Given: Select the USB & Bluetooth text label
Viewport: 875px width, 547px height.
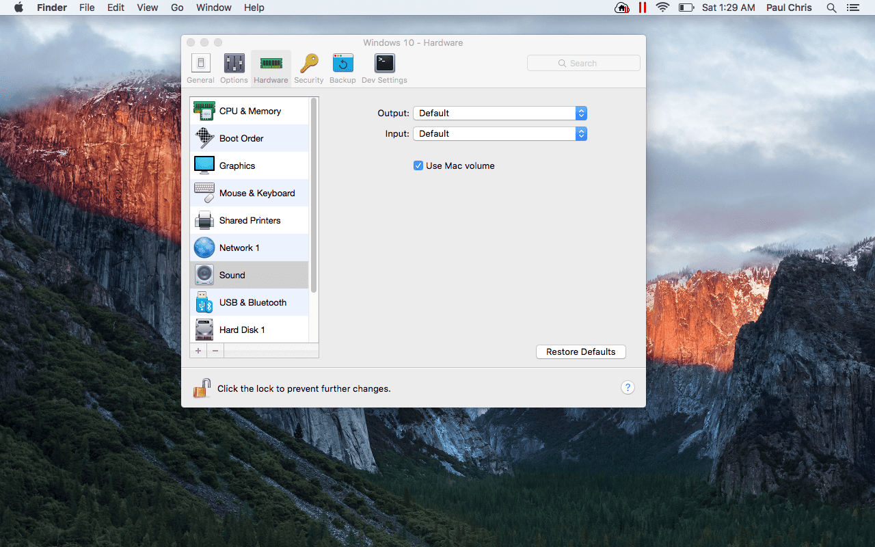Looking at the screenshot, I should pyautogui.click(x=253, y=302).
